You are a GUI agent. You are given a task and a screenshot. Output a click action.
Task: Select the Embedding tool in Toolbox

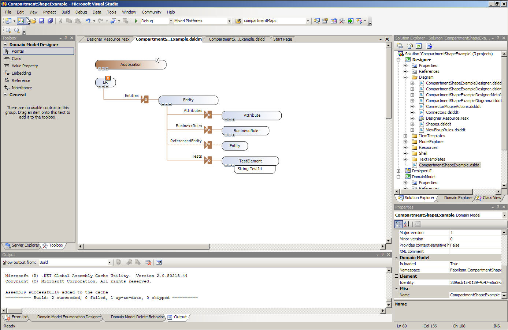tap(21, 73)
